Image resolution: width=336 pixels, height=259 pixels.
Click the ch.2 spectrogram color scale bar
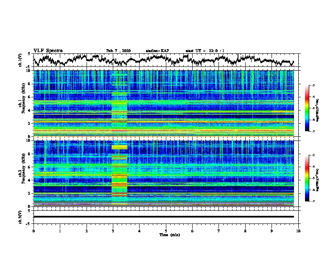click(307, 178)
